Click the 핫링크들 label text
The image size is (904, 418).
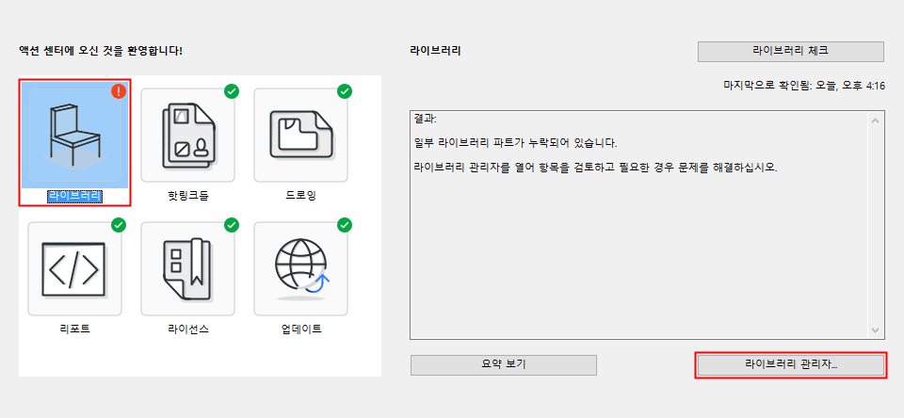tap(188, 196)
